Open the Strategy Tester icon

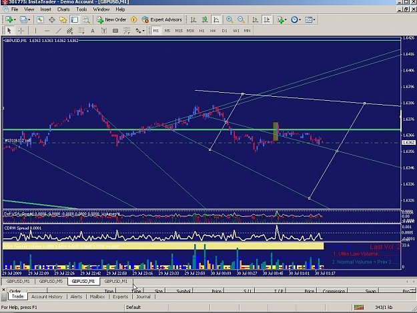(x=86, y=19)
